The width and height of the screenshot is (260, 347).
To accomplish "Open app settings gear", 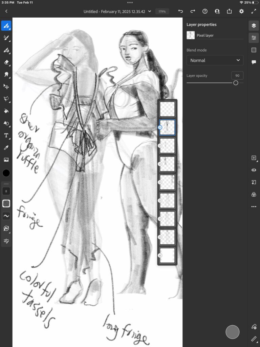I will (x=241, y=11).
